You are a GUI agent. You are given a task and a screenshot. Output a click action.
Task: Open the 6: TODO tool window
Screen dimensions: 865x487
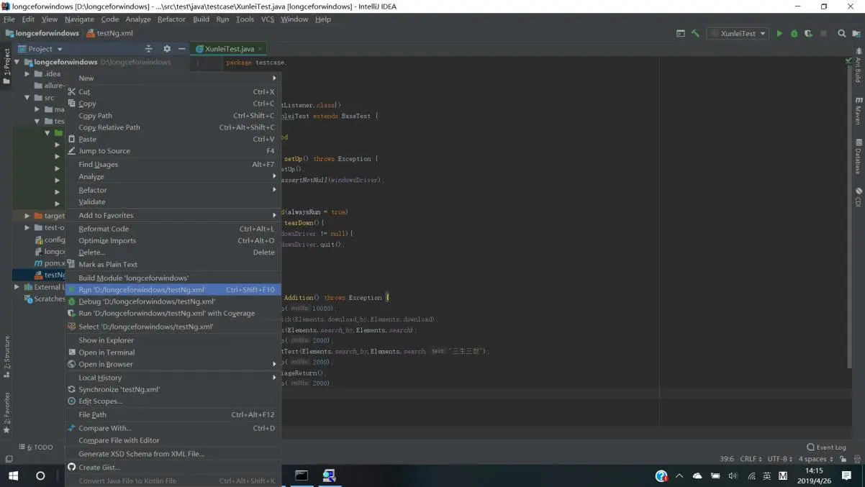click(x=36, y=447)
